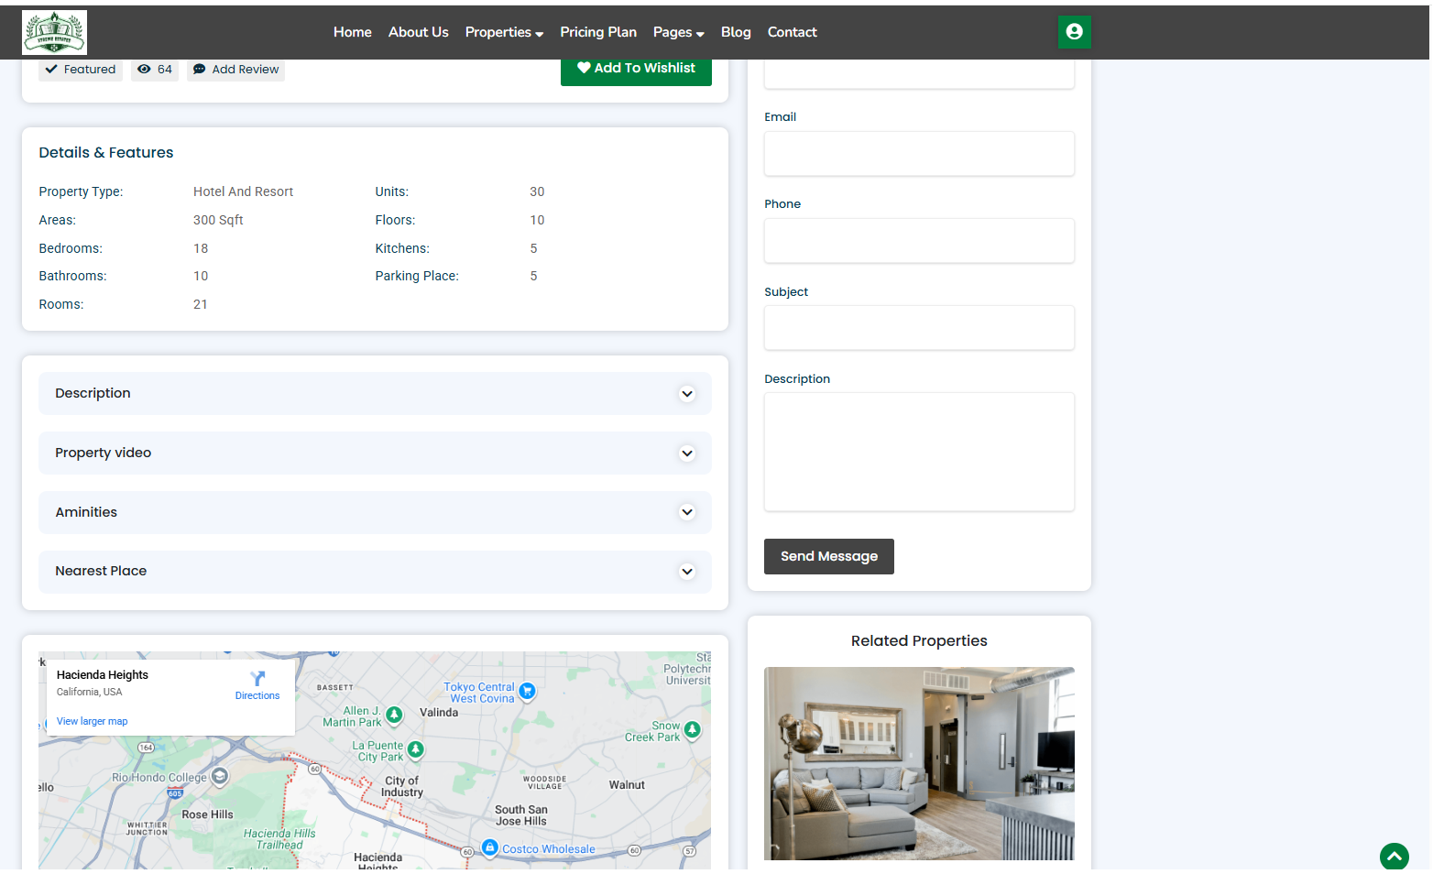The image size is (1433, 874).
Task: Click the Email input field
Action: (x=919, y=154)
